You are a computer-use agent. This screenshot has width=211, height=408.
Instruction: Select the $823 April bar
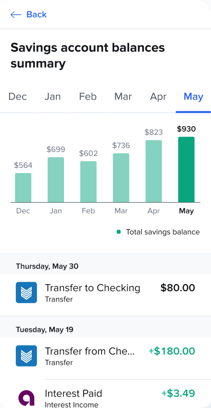154,171
